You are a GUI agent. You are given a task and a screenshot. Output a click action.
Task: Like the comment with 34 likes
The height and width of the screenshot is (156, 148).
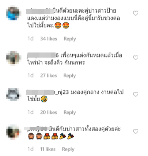point(136,13)
